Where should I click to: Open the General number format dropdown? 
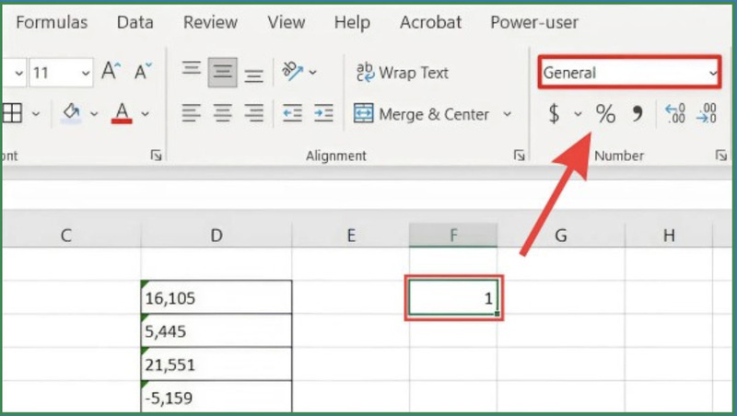tap(712, 73)
